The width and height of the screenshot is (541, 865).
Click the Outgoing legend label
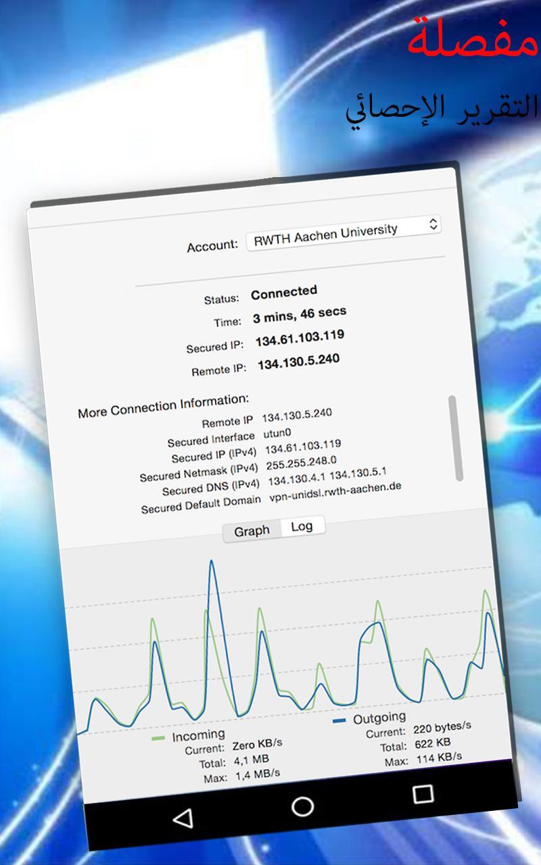coord(379,718)
